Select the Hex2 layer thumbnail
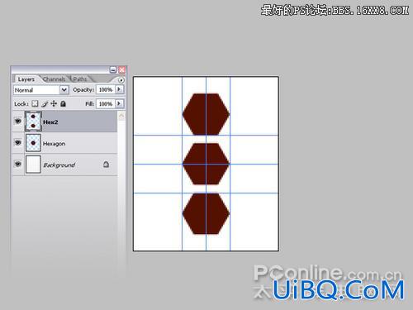The width and height of the screenshot is (413, 310). [33, 122]
